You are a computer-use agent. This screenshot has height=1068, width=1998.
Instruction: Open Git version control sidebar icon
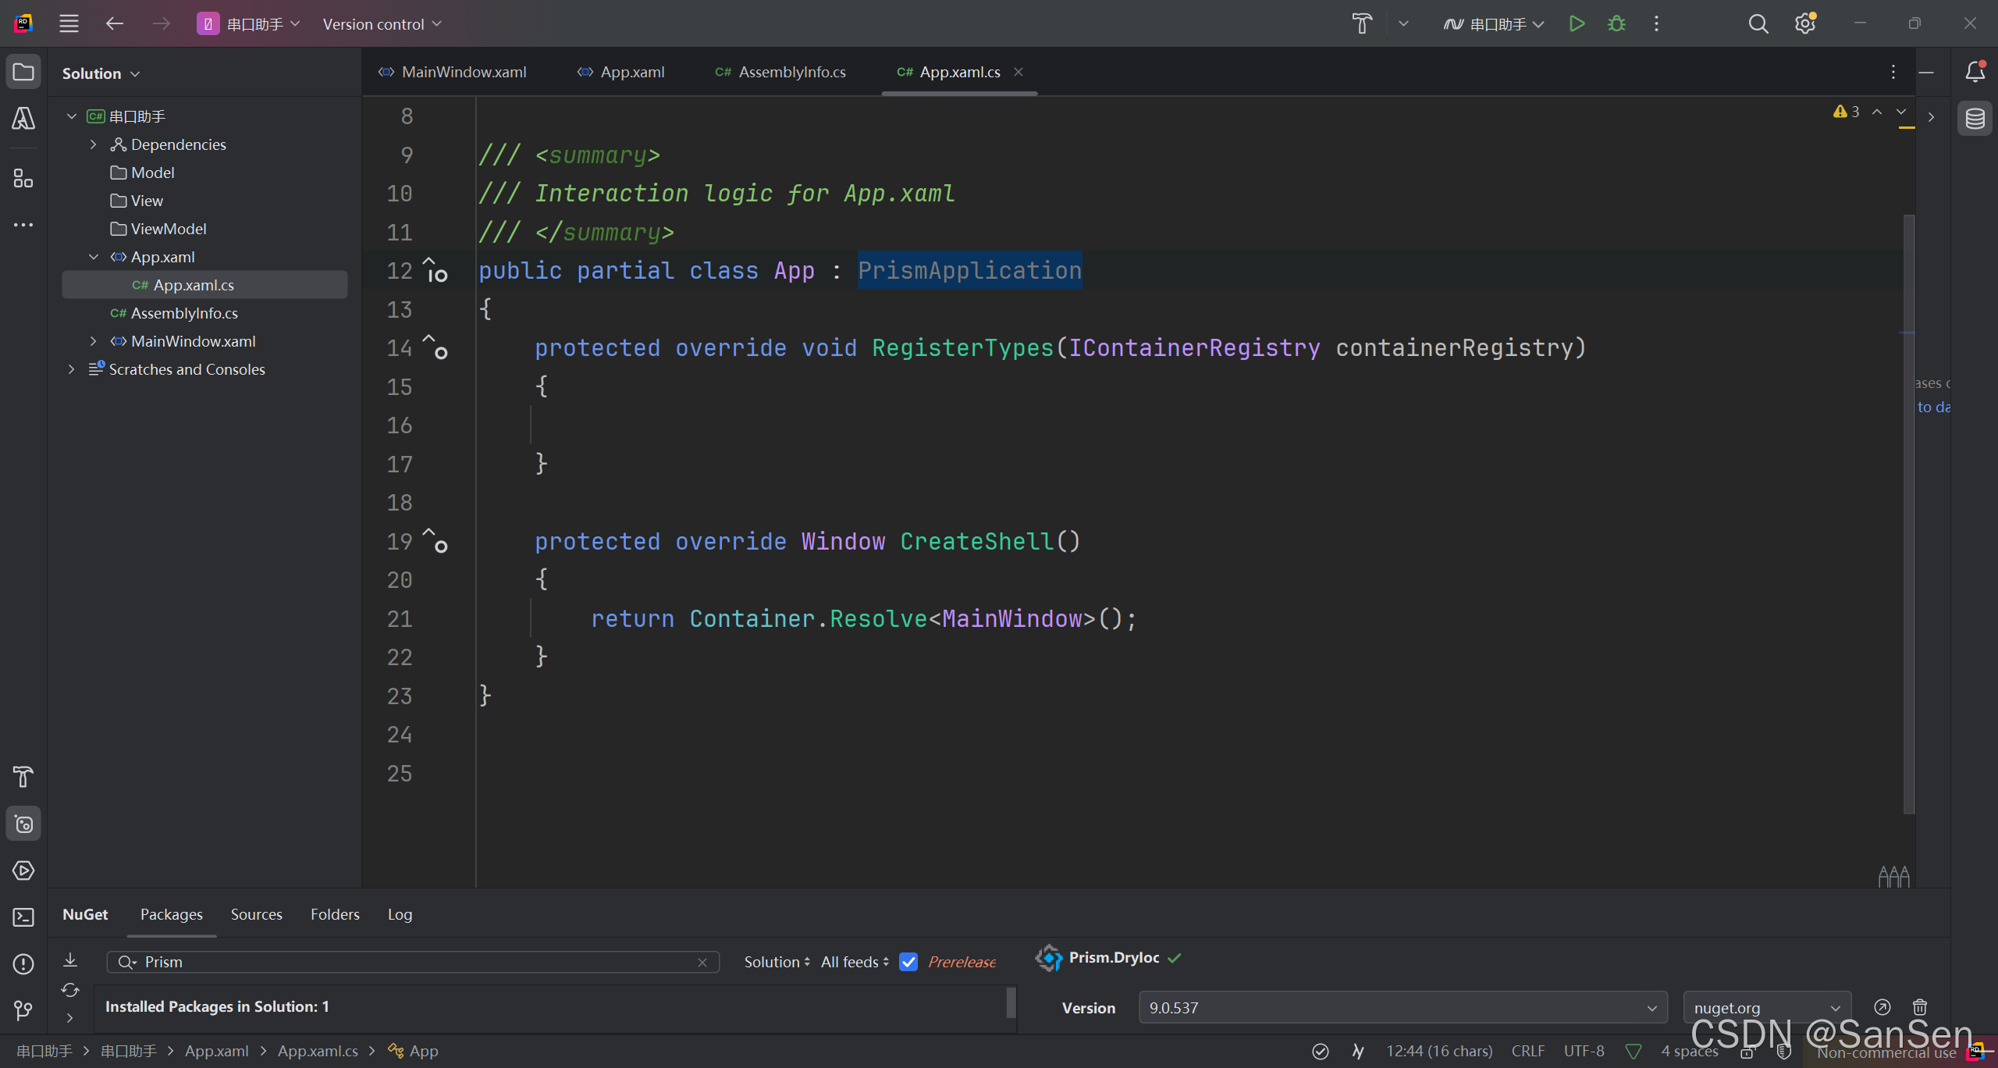click(x=23, y=1011)
